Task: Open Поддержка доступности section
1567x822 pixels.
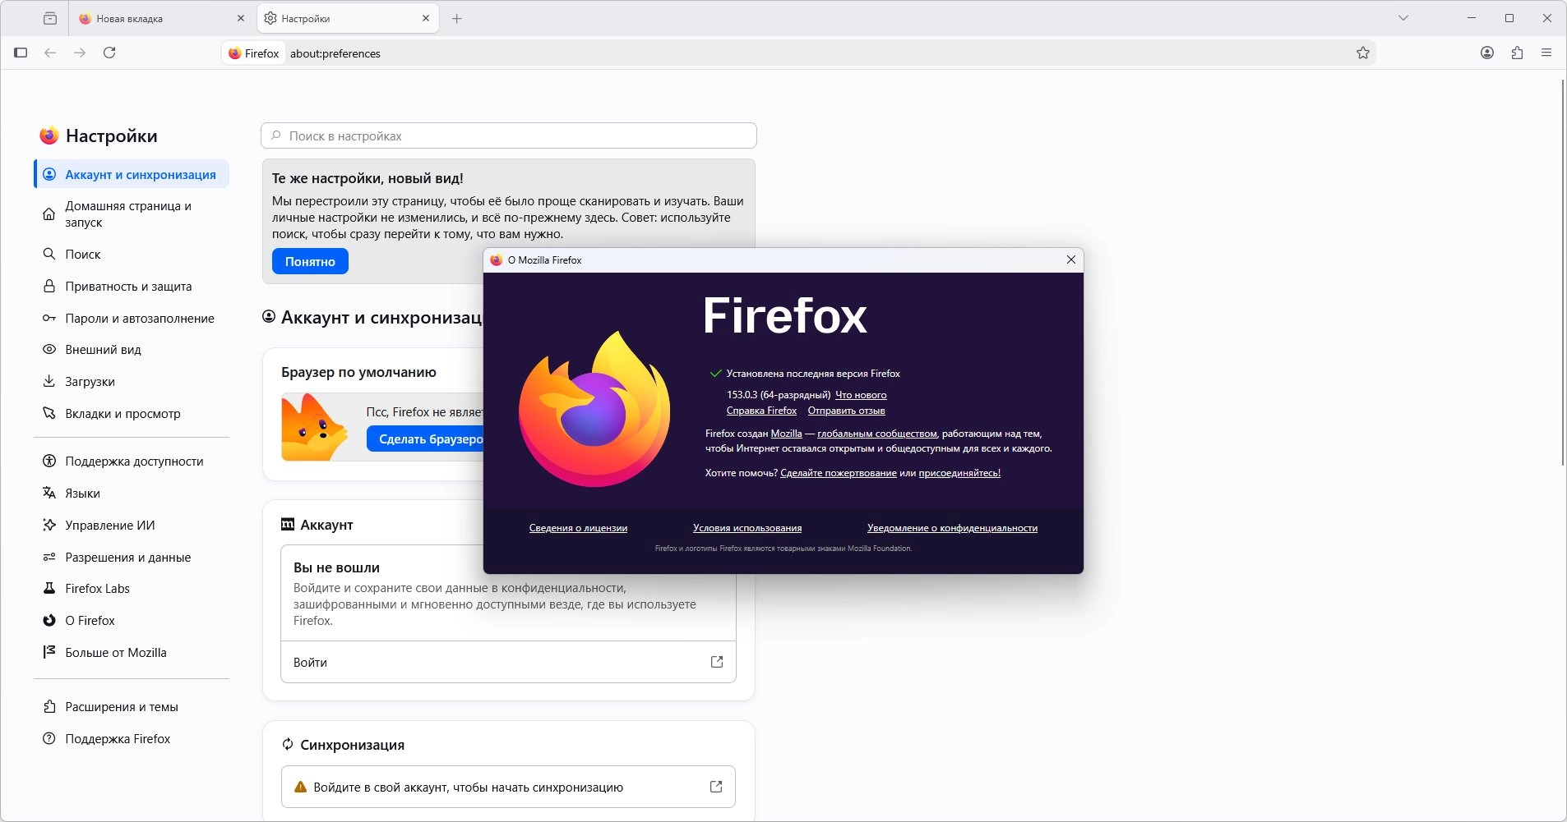Action: pos(132,462)
